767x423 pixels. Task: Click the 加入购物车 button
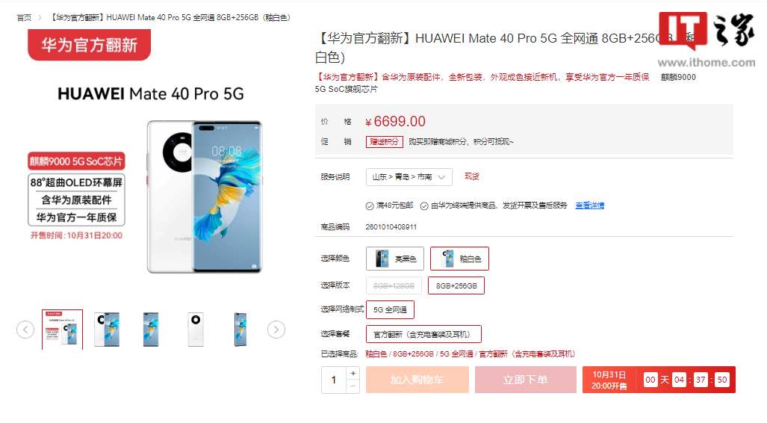pos(417,380)
